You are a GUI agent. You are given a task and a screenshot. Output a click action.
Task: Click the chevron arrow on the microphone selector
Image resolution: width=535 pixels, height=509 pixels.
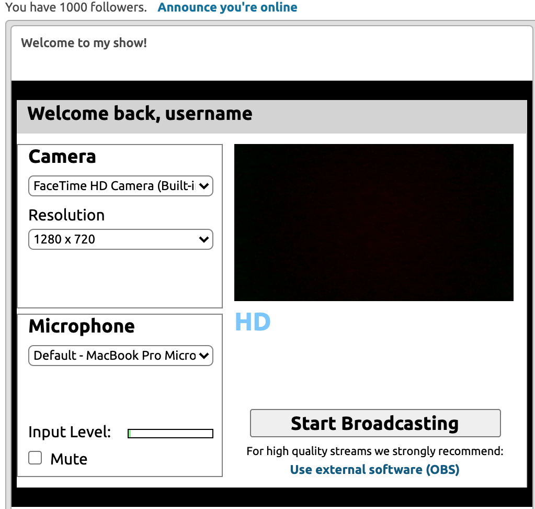click(204, 356)
